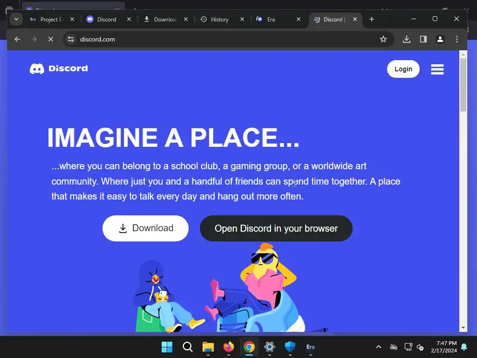
Task: Open the Windows Start menu
Action: 167,347
